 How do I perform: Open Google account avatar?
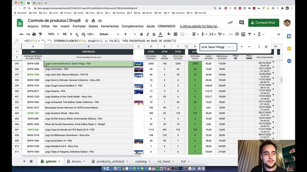point(287,22)
